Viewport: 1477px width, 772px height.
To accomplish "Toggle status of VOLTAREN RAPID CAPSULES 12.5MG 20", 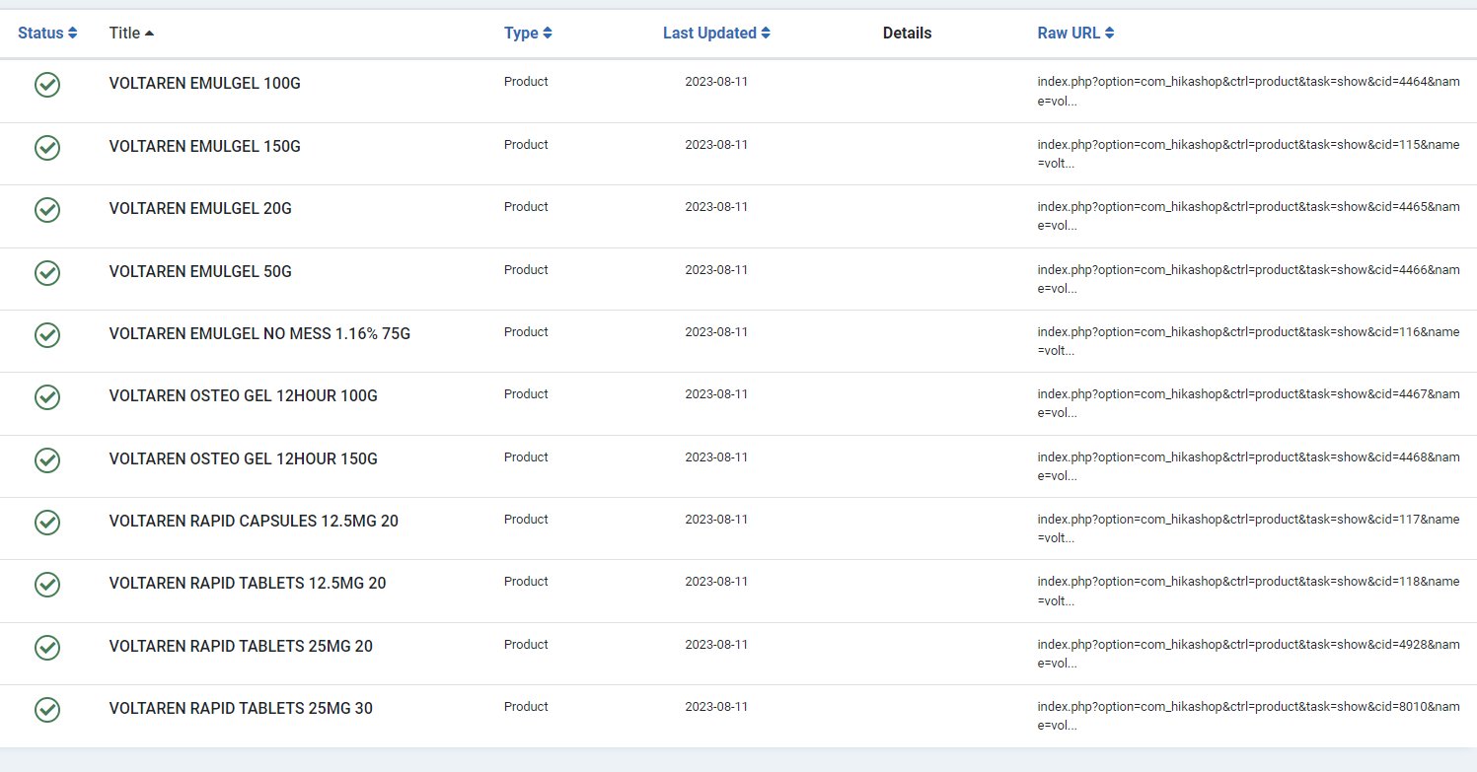I will pos(47,523).
